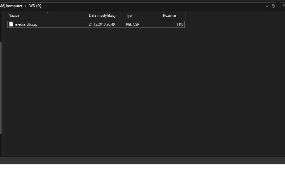
Task: Open the media_db.csp file icon
Action: pos(11,24)
